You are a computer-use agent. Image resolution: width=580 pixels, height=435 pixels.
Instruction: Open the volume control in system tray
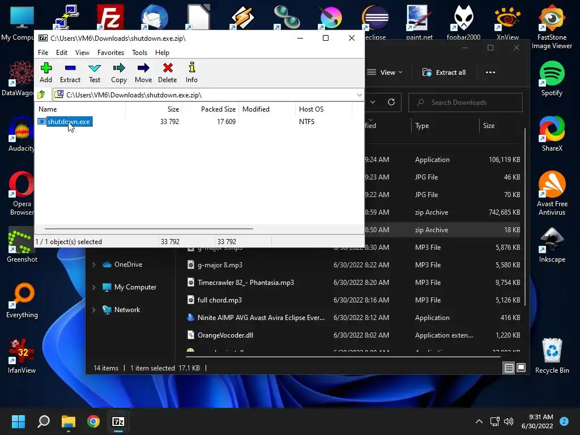tap(509, 421)
